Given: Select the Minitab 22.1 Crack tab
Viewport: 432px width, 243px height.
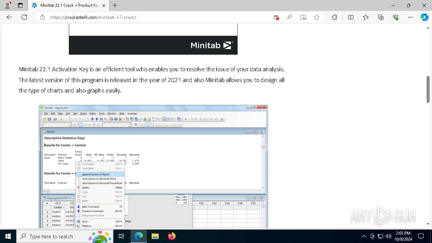Looking at the screenshot, I should [68, 5].
